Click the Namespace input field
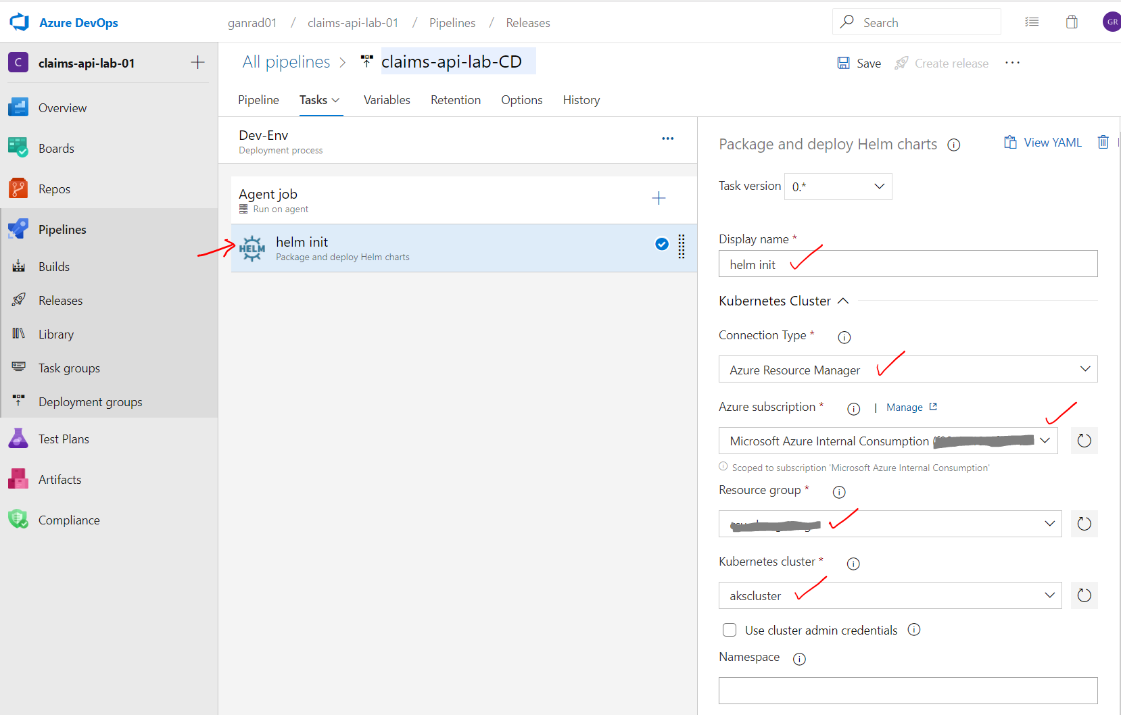 908,691
